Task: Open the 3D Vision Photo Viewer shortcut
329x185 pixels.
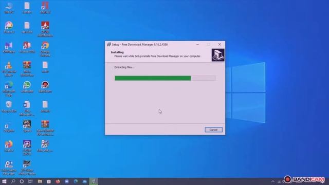Action: (27, 168)
